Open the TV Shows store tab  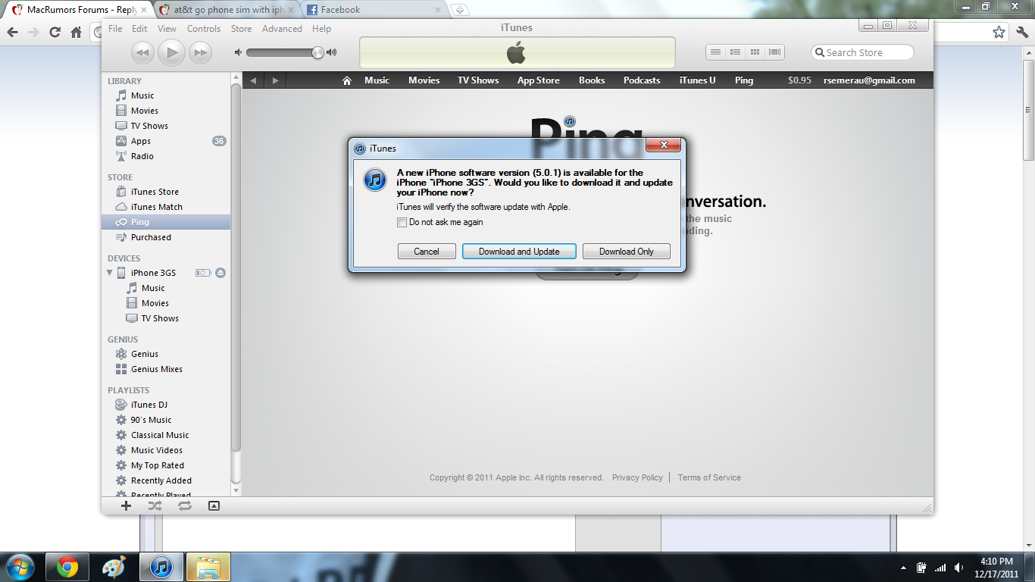click(x=478, y=80)
